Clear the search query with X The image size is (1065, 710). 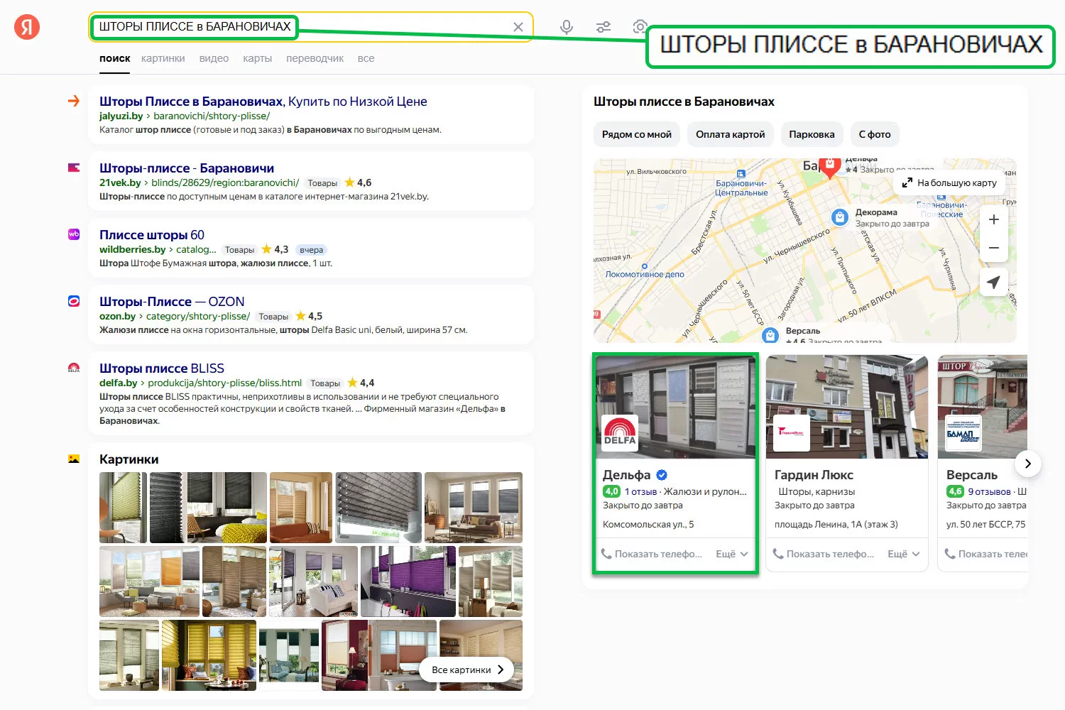pos(518,27)
